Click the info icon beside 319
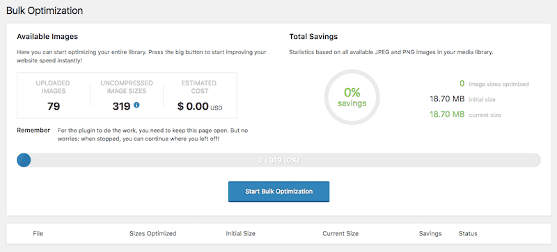This screenshot has height=252, width=557. click(x=136, y=105)
